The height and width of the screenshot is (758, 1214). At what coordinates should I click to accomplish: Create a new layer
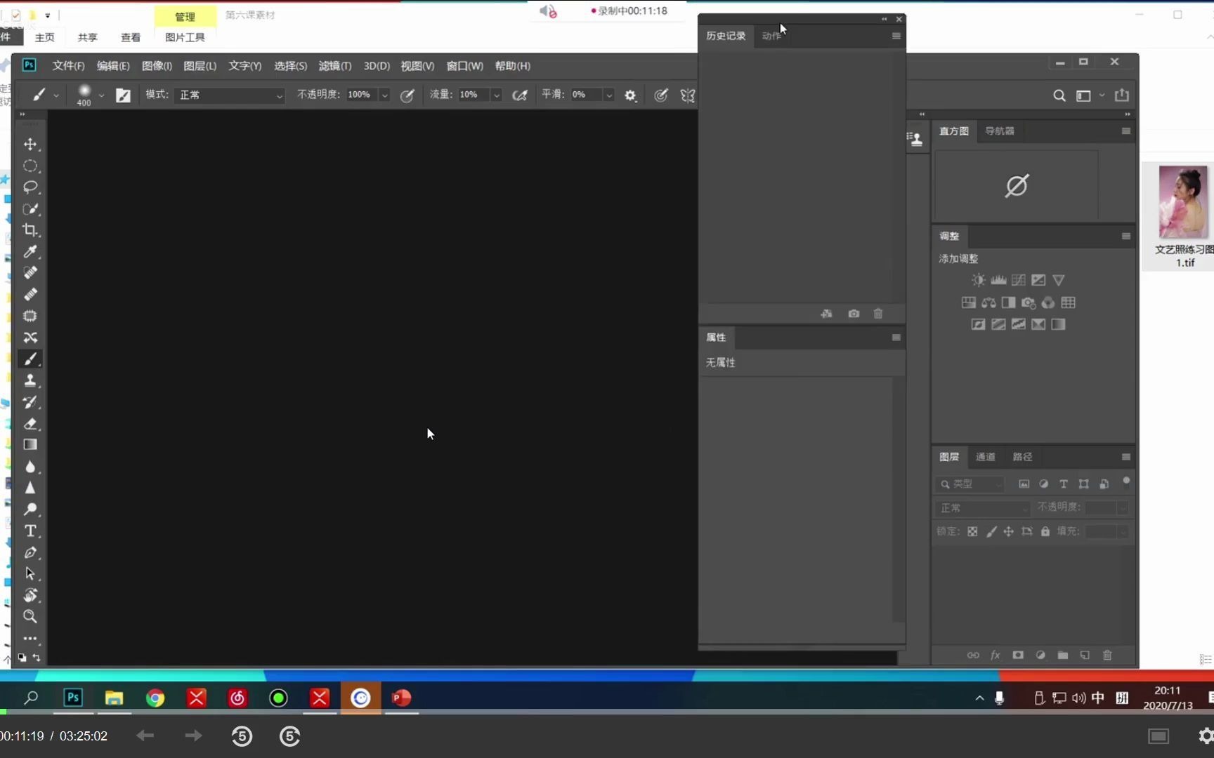click(x=1085, y=655)
